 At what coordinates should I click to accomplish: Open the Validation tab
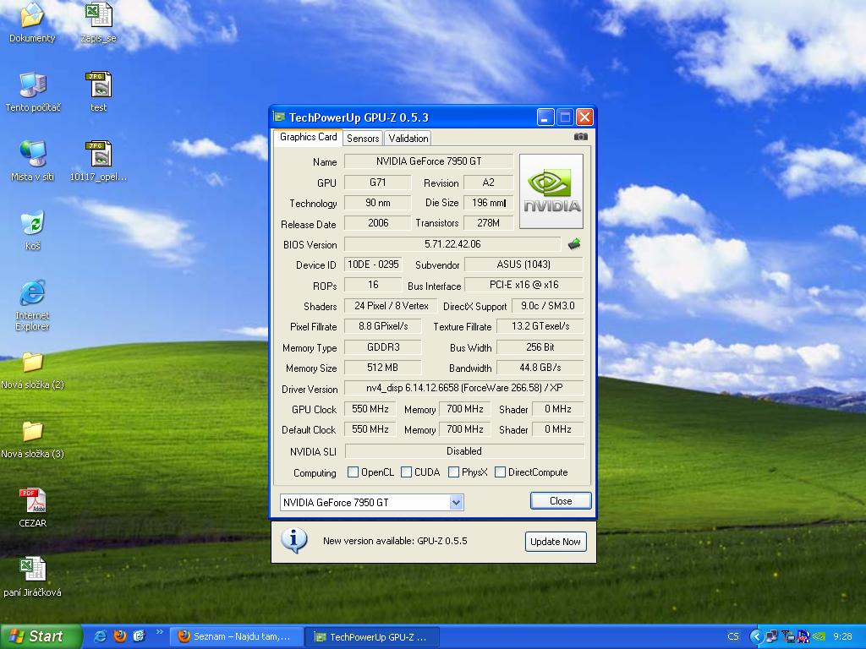tap(408, 138)
